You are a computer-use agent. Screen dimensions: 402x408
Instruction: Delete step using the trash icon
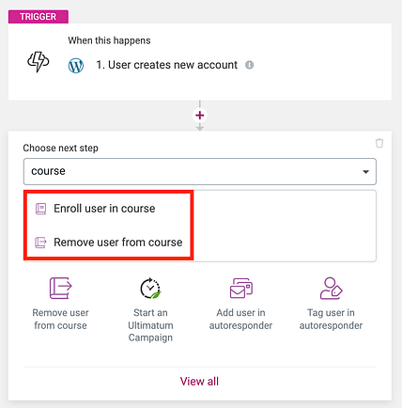click(379, 143)
